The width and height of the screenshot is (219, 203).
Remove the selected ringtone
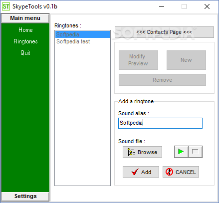coord(162,80)
